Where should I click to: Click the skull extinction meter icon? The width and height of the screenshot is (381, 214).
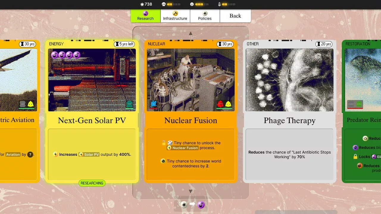(x=163, y=4)
